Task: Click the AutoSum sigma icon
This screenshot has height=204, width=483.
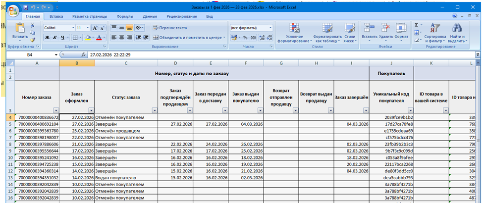Action: click(416, 25)
